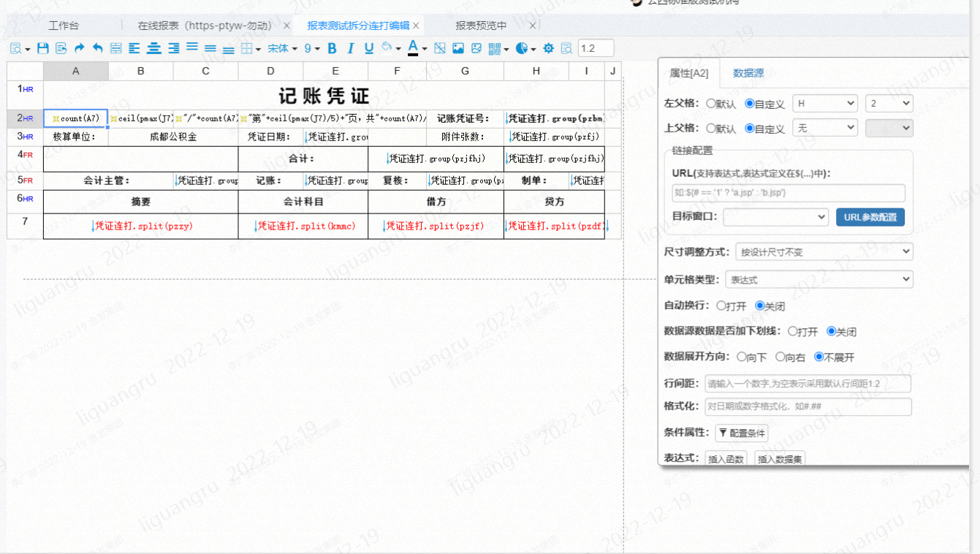980x554 pixels.
Task: Click the merge cells icon after undo
Action: [x=116, y=48]
